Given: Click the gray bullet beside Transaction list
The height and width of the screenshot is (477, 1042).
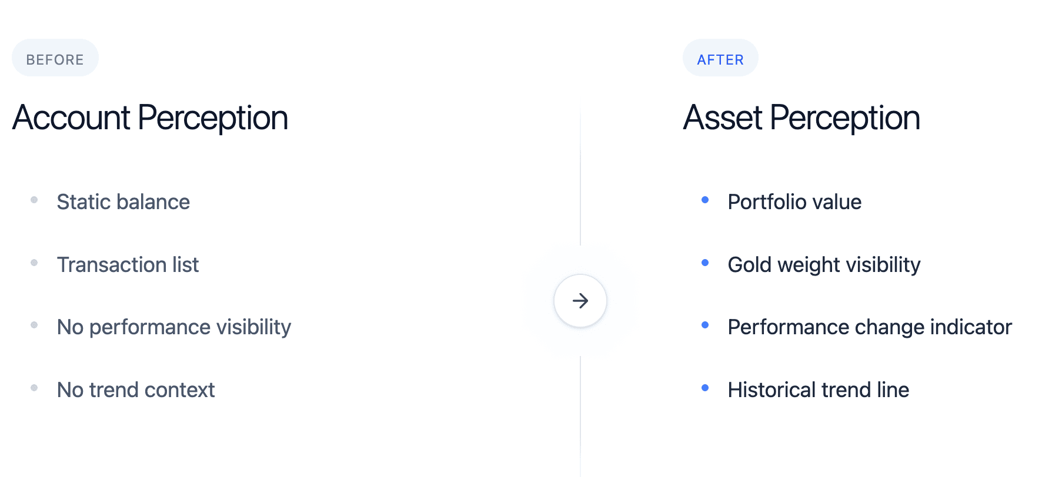Looking at the screenshot, I should click(34, 263).
